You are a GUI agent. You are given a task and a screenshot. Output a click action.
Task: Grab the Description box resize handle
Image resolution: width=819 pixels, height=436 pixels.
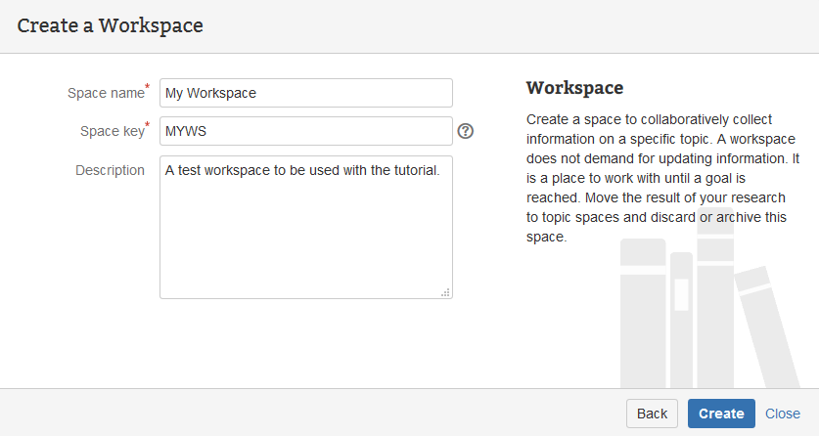click(445, 291)
